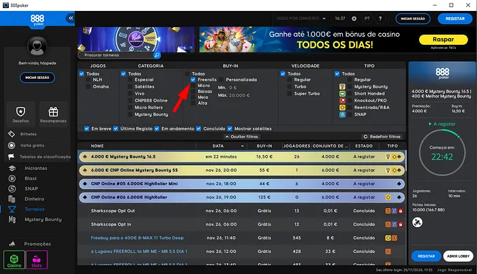Click Reentrada/R&A type filter icon

point(342,107)
